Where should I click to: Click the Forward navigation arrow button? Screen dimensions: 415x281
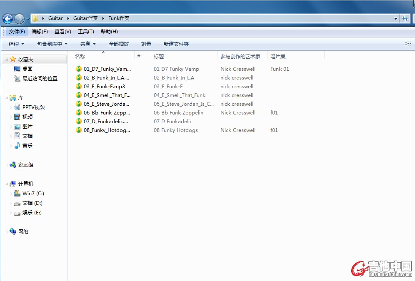pos(19,19)
